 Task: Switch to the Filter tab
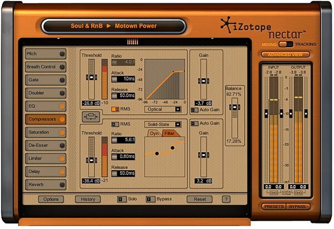pyautogui.click(x=170, y=133)
